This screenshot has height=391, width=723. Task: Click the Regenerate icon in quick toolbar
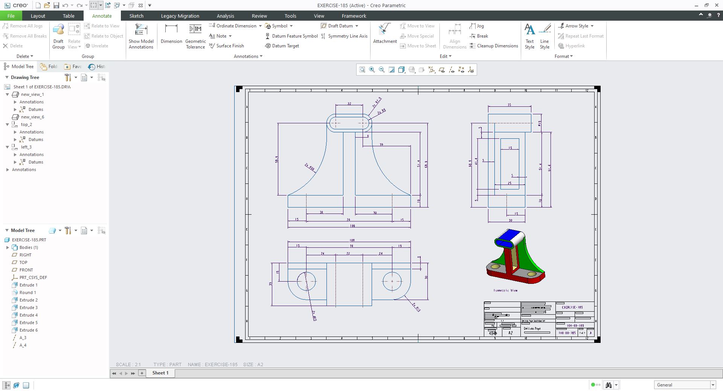pos(108,5)
